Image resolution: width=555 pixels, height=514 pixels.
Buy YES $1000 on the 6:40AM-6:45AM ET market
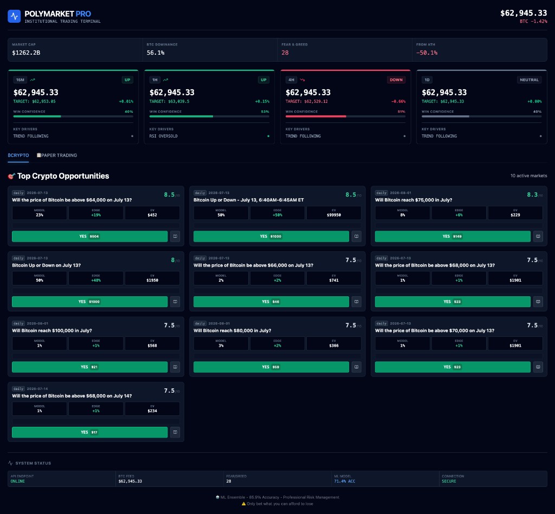(x=271, y=236)
